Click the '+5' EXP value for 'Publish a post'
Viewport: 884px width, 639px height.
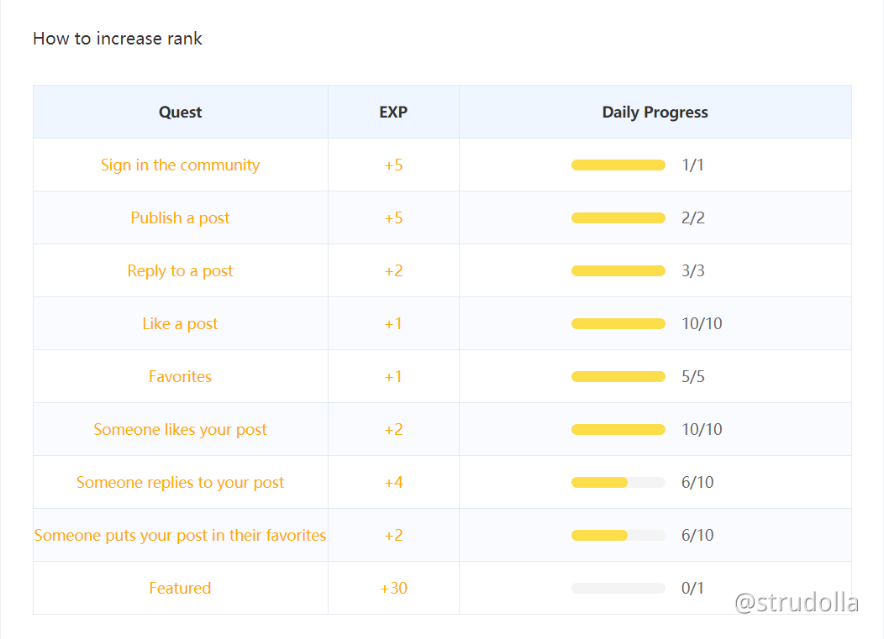392,217
